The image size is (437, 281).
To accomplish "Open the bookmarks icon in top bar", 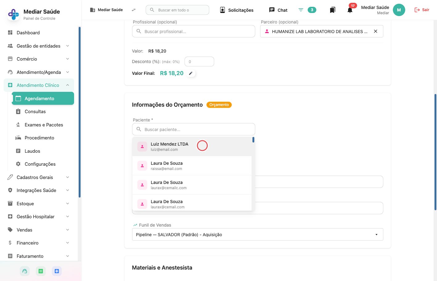I will pos(332,10).
